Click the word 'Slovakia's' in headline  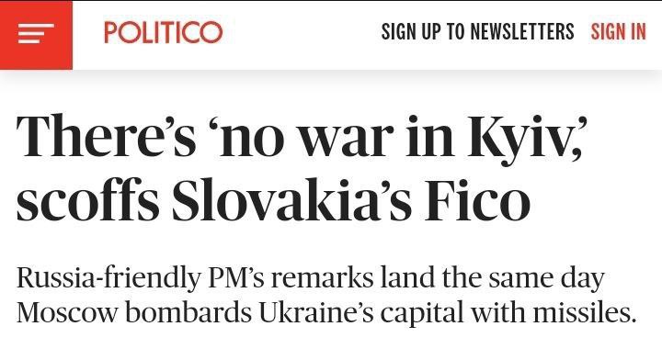point(291,199)
